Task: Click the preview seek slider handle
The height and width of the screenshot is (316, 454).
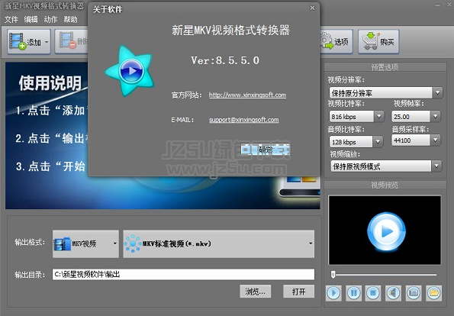Action: pos(333,274)
